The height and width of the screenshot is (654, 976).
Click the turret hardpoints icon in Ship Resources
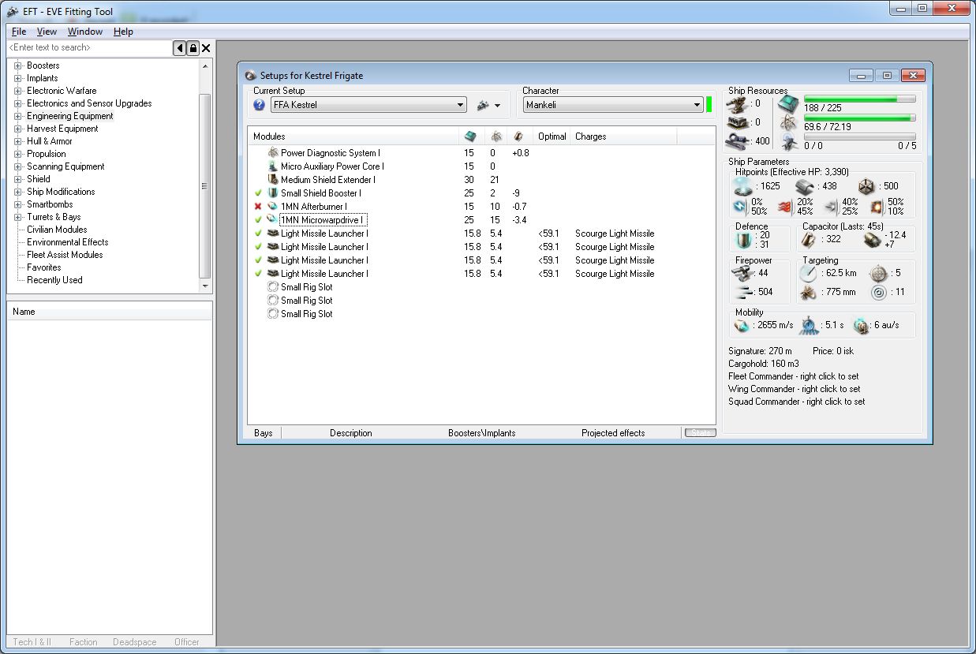(x=739, y=103)
